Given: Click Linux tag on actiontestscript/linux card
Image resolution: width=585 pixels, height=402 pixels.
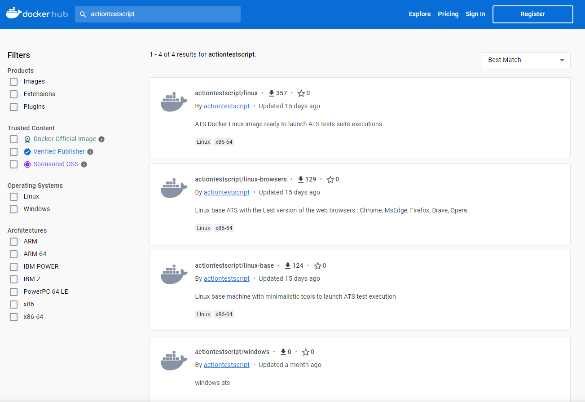Looking at the screenshot, I should pyautogui.click(x=203, y=142).
